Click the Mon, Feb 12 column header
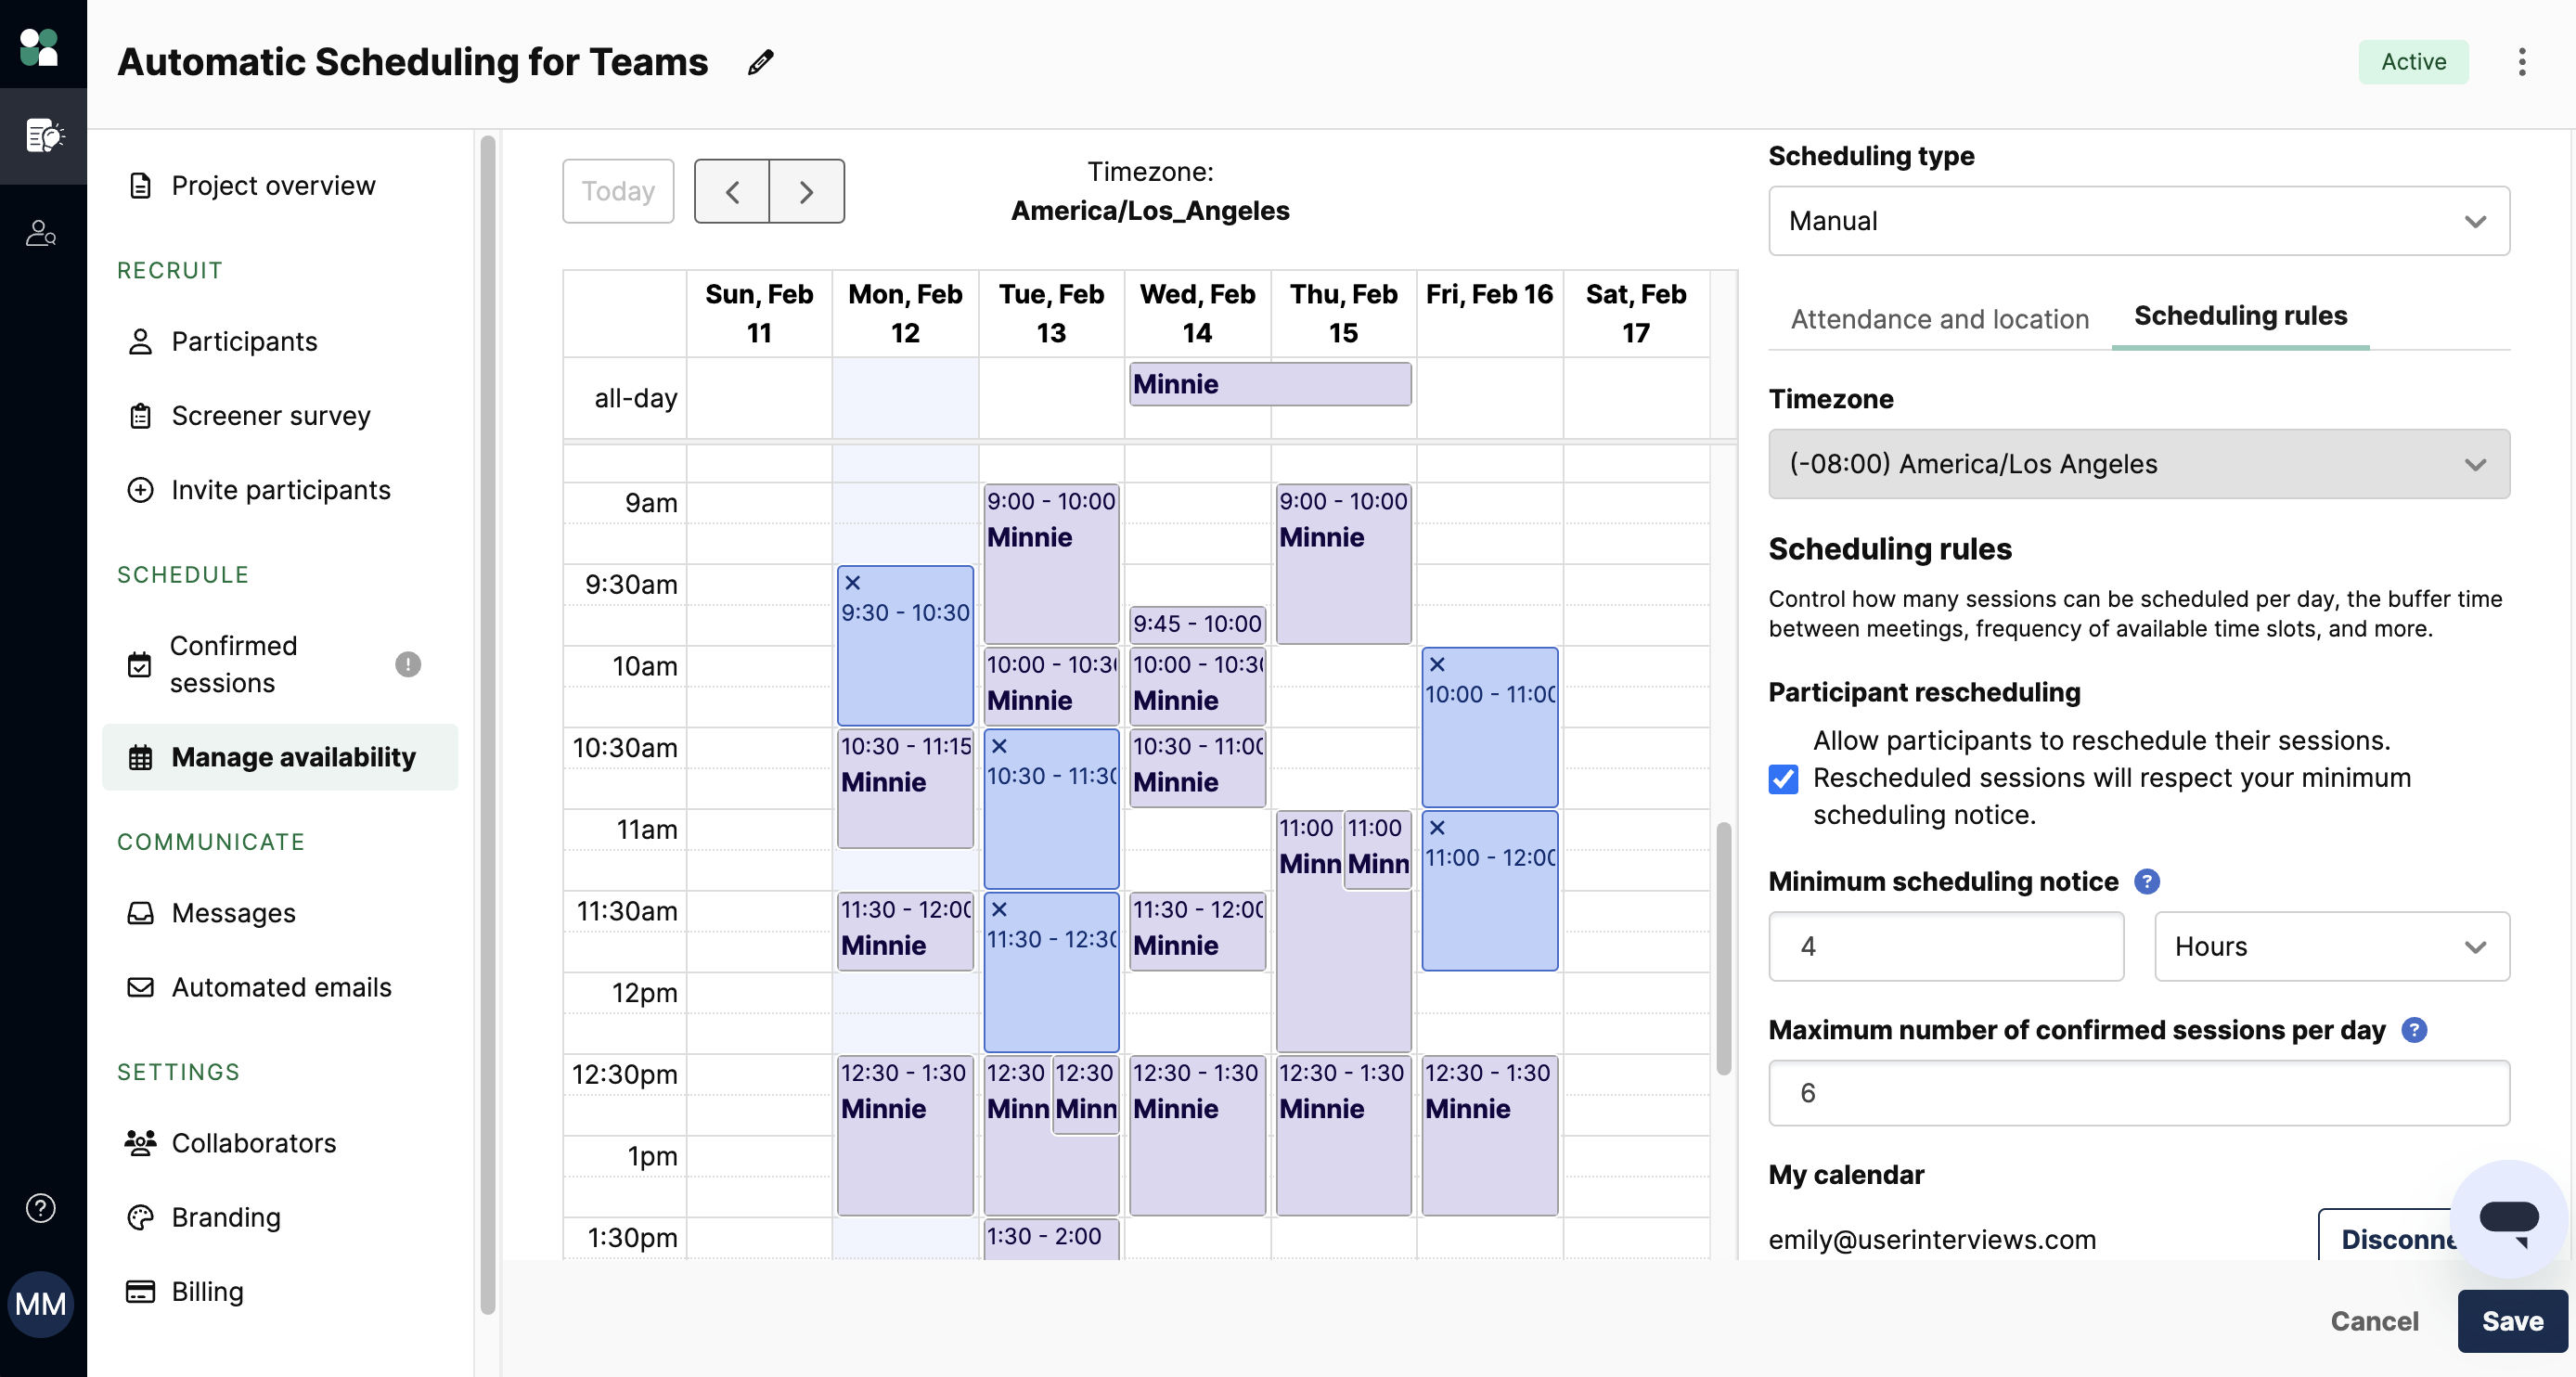 click(x=904, y=313)
